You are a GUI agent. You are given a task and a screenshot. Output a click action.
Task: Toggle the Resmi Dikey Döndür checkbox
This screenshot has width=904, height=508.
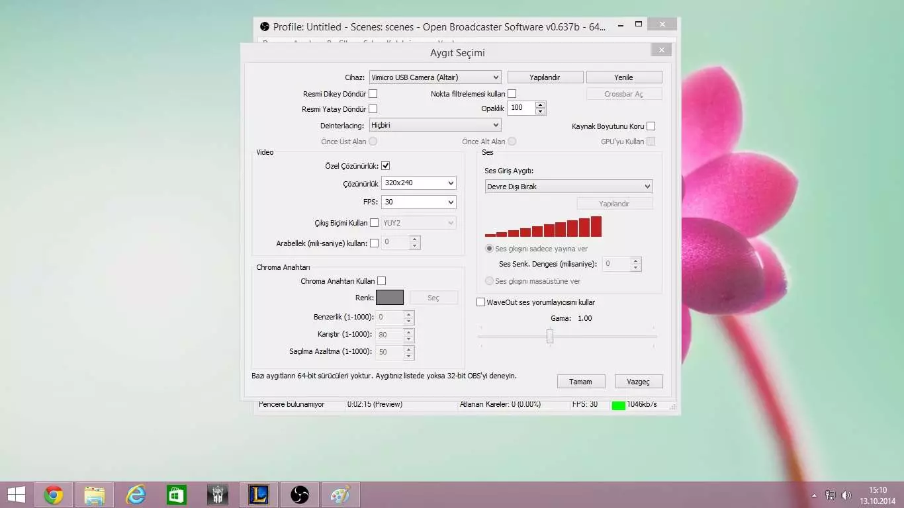(373, 94)
